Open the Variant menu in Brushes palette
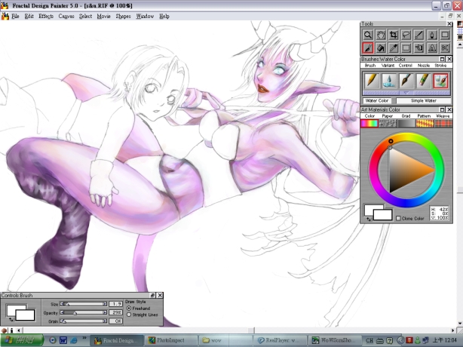Viewport: 463px width, 347px height. pyautogui.click(x=388, y=66)
